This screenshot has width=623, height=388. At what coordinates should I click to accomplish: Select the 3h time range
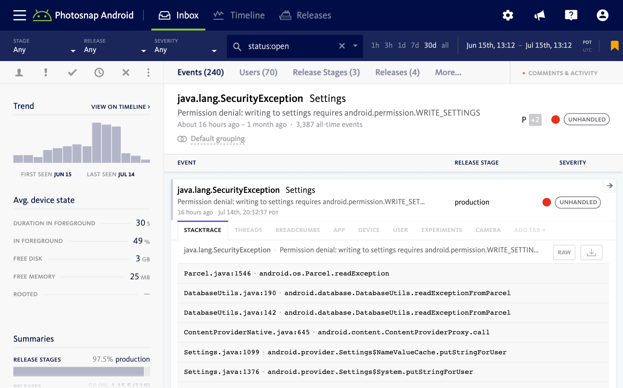click(x=388, y=45)
